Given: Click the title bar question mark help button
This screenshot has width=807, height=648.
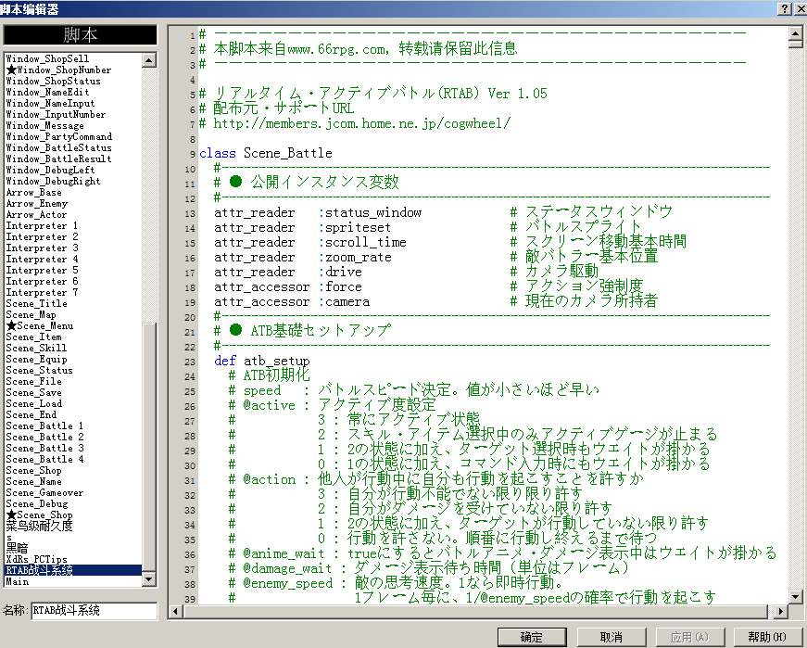Looking at the screenshot, I should click(x=784, y=8).
